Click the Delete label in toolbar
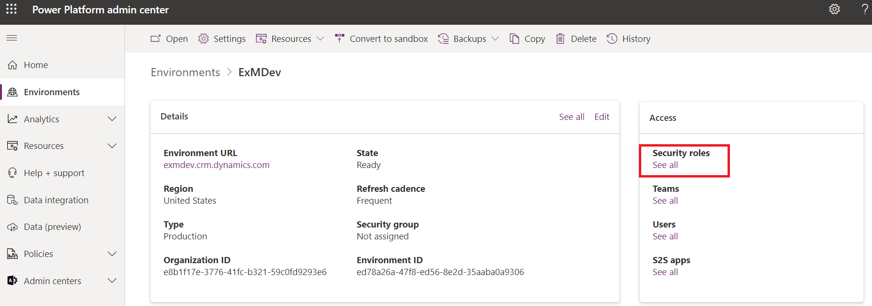 coord(584,39)
